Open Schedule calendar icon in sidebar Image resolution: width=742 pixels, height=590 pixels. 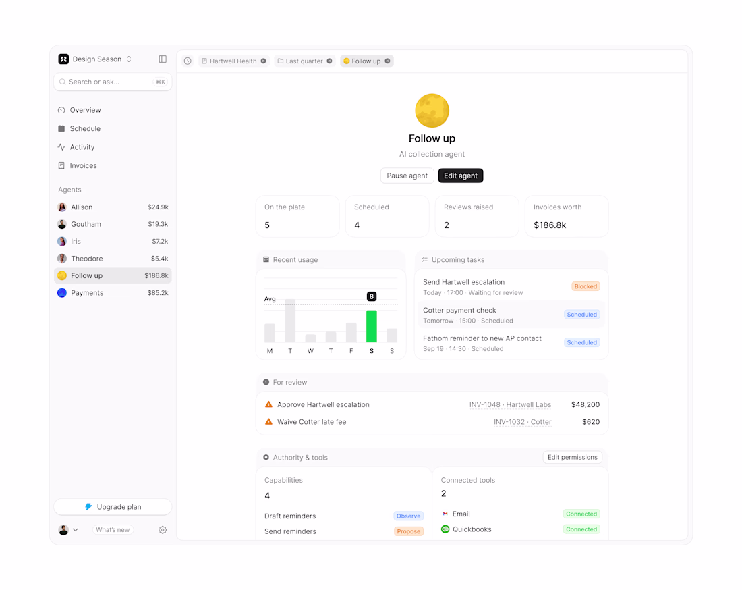(61, 129)
